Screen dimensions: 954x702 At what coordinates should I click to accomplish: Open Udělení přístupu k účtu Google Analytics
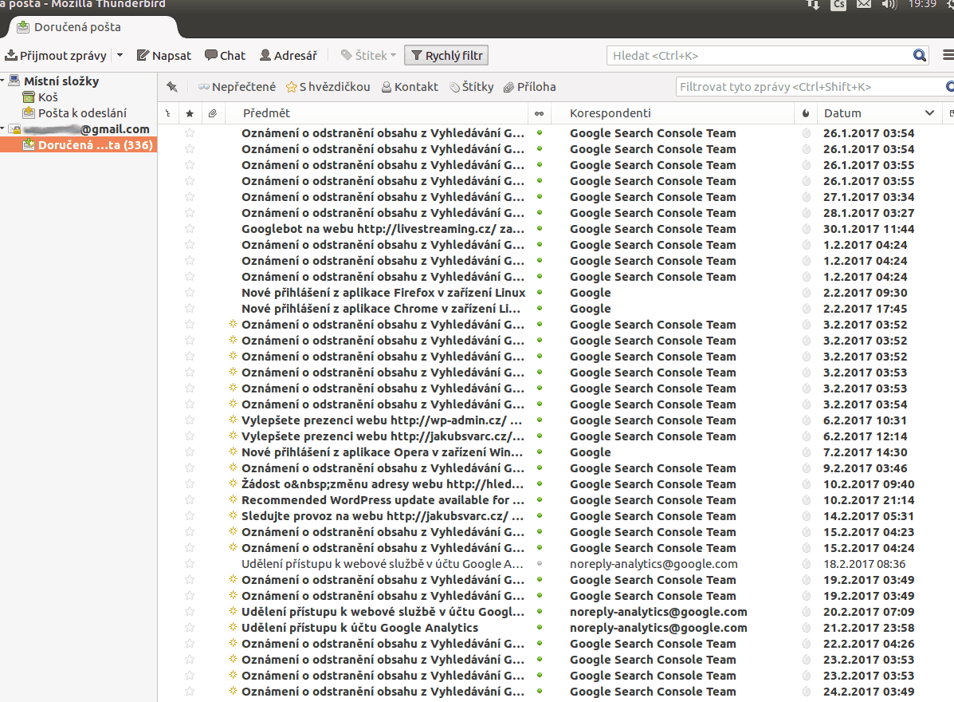359,628
